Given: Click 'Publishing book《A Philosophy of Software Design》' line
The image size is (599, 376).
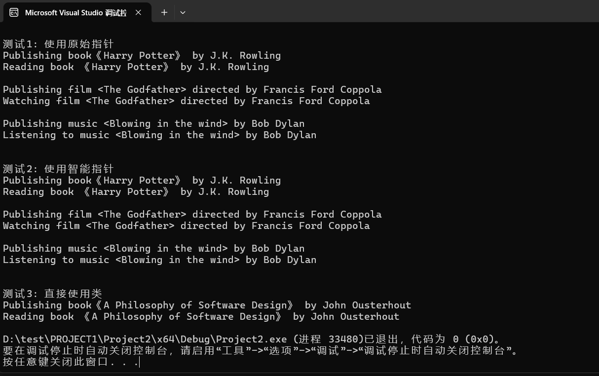Looking at the screenshot, I should tap(207, 305).
